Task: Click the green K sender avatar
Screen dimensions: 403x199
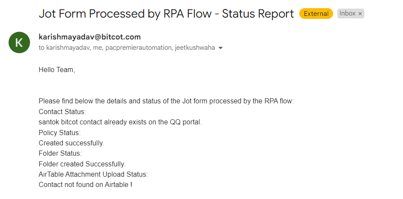Action: (19, 42)
